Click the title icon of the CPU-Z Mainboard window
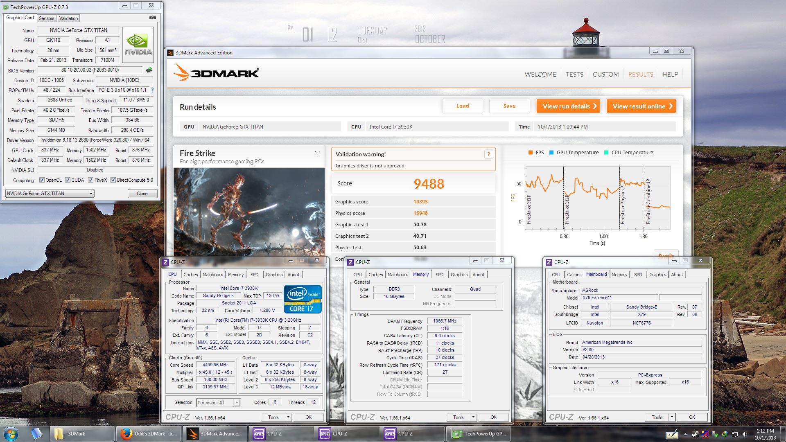 point(549,262)
